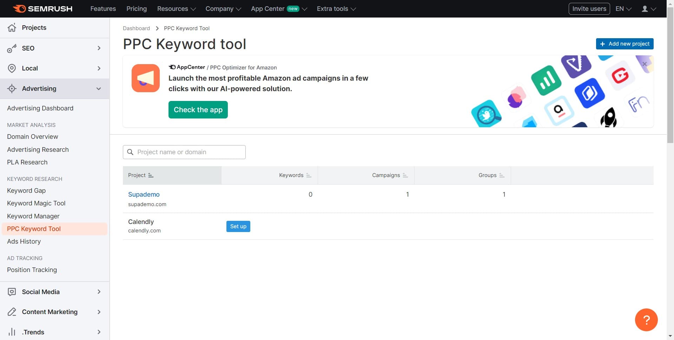The width and height of the screenshot is (674, 340).
Task: Expand the SEO section chevron
Action: 99,48
